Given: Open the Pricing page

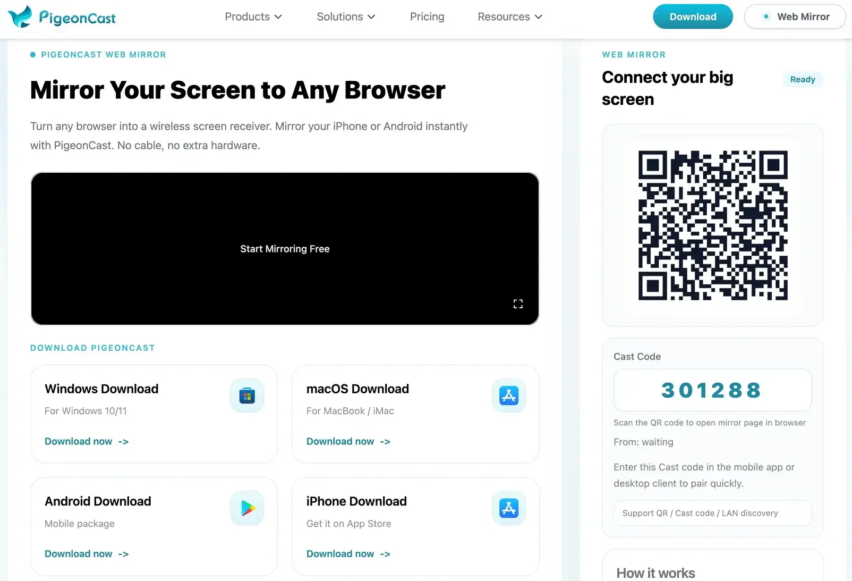Looking at the screenshot, I should pos(427,17).
